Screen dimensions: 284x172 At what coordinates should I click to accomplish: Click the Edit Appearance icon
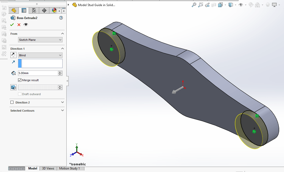pyautogui.click(x=251, y=5)
